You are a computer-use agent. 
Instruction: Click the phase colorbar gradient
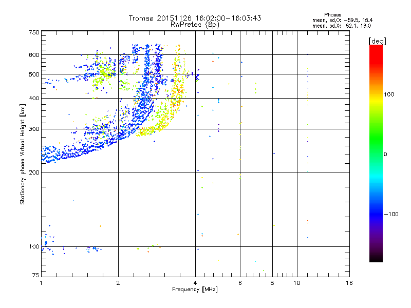click(376, 153)
